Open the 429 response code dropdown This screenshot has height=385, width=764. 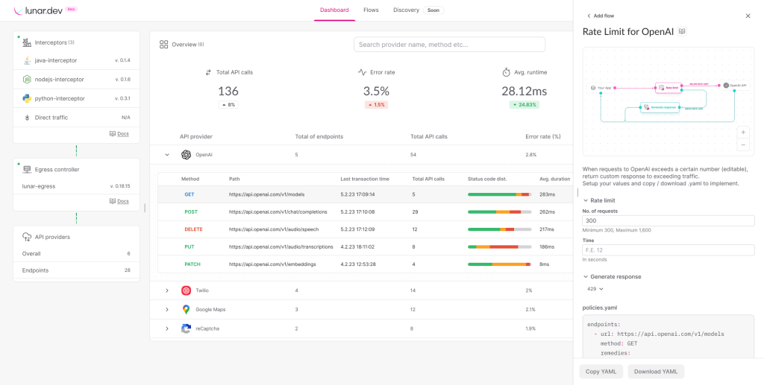[595, 289]
